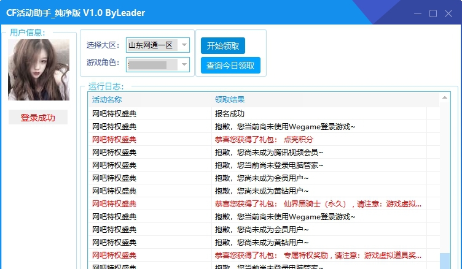
Task: Select the 腾讯视频会员 result row
Action: click(264, 153)
